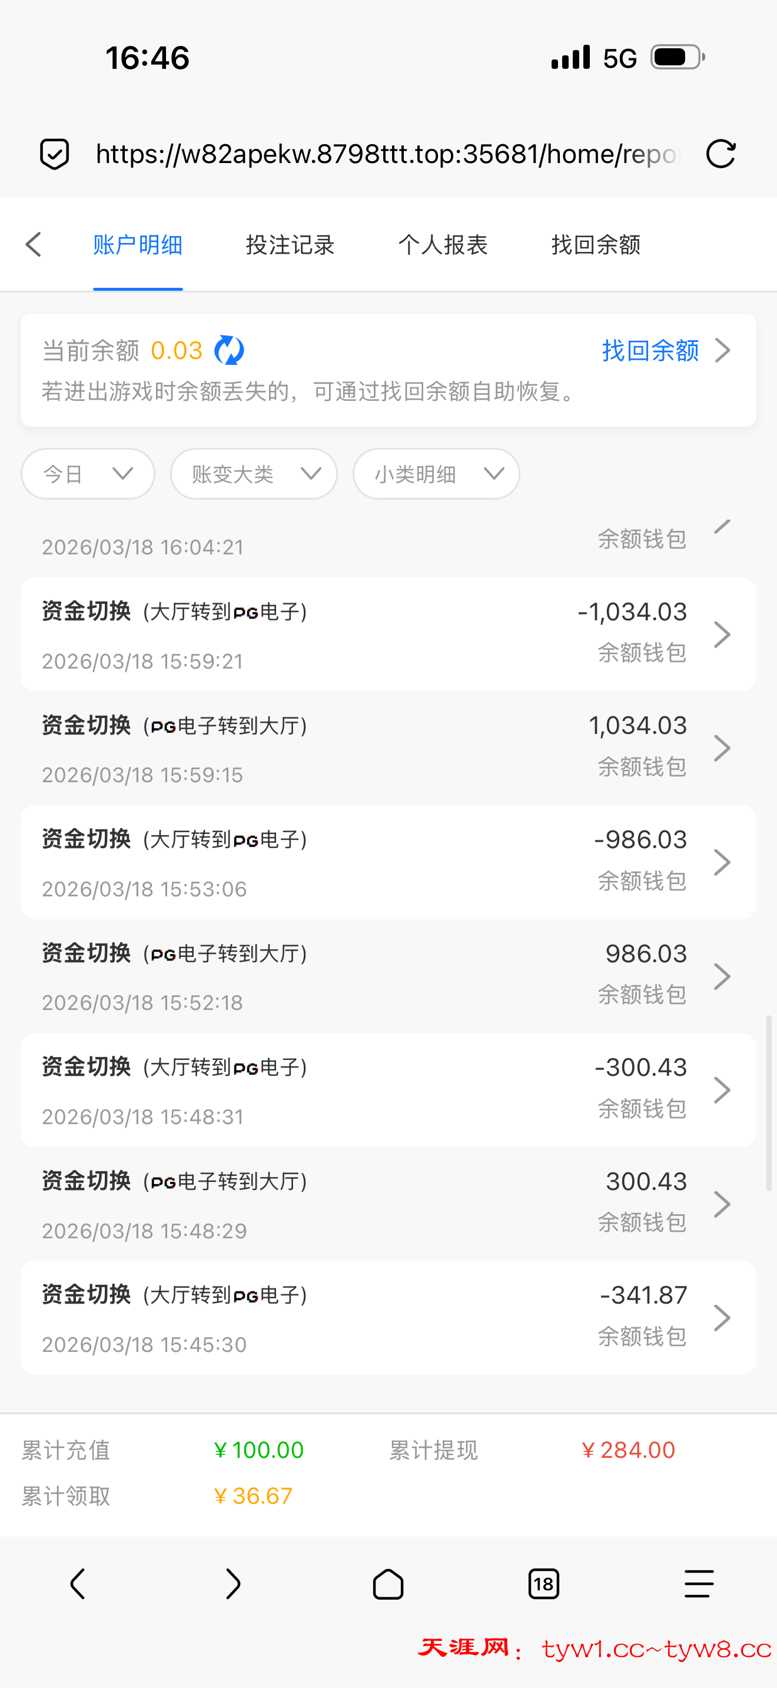Switch to the 投注记录 tab

pyautogui.click(x=290, y=244)
